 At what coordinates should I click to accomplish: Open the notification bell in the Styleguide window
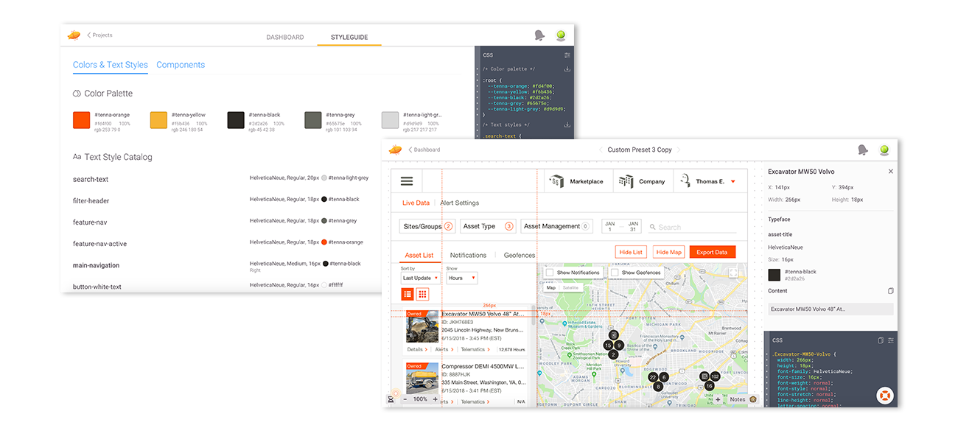point(539,35)
